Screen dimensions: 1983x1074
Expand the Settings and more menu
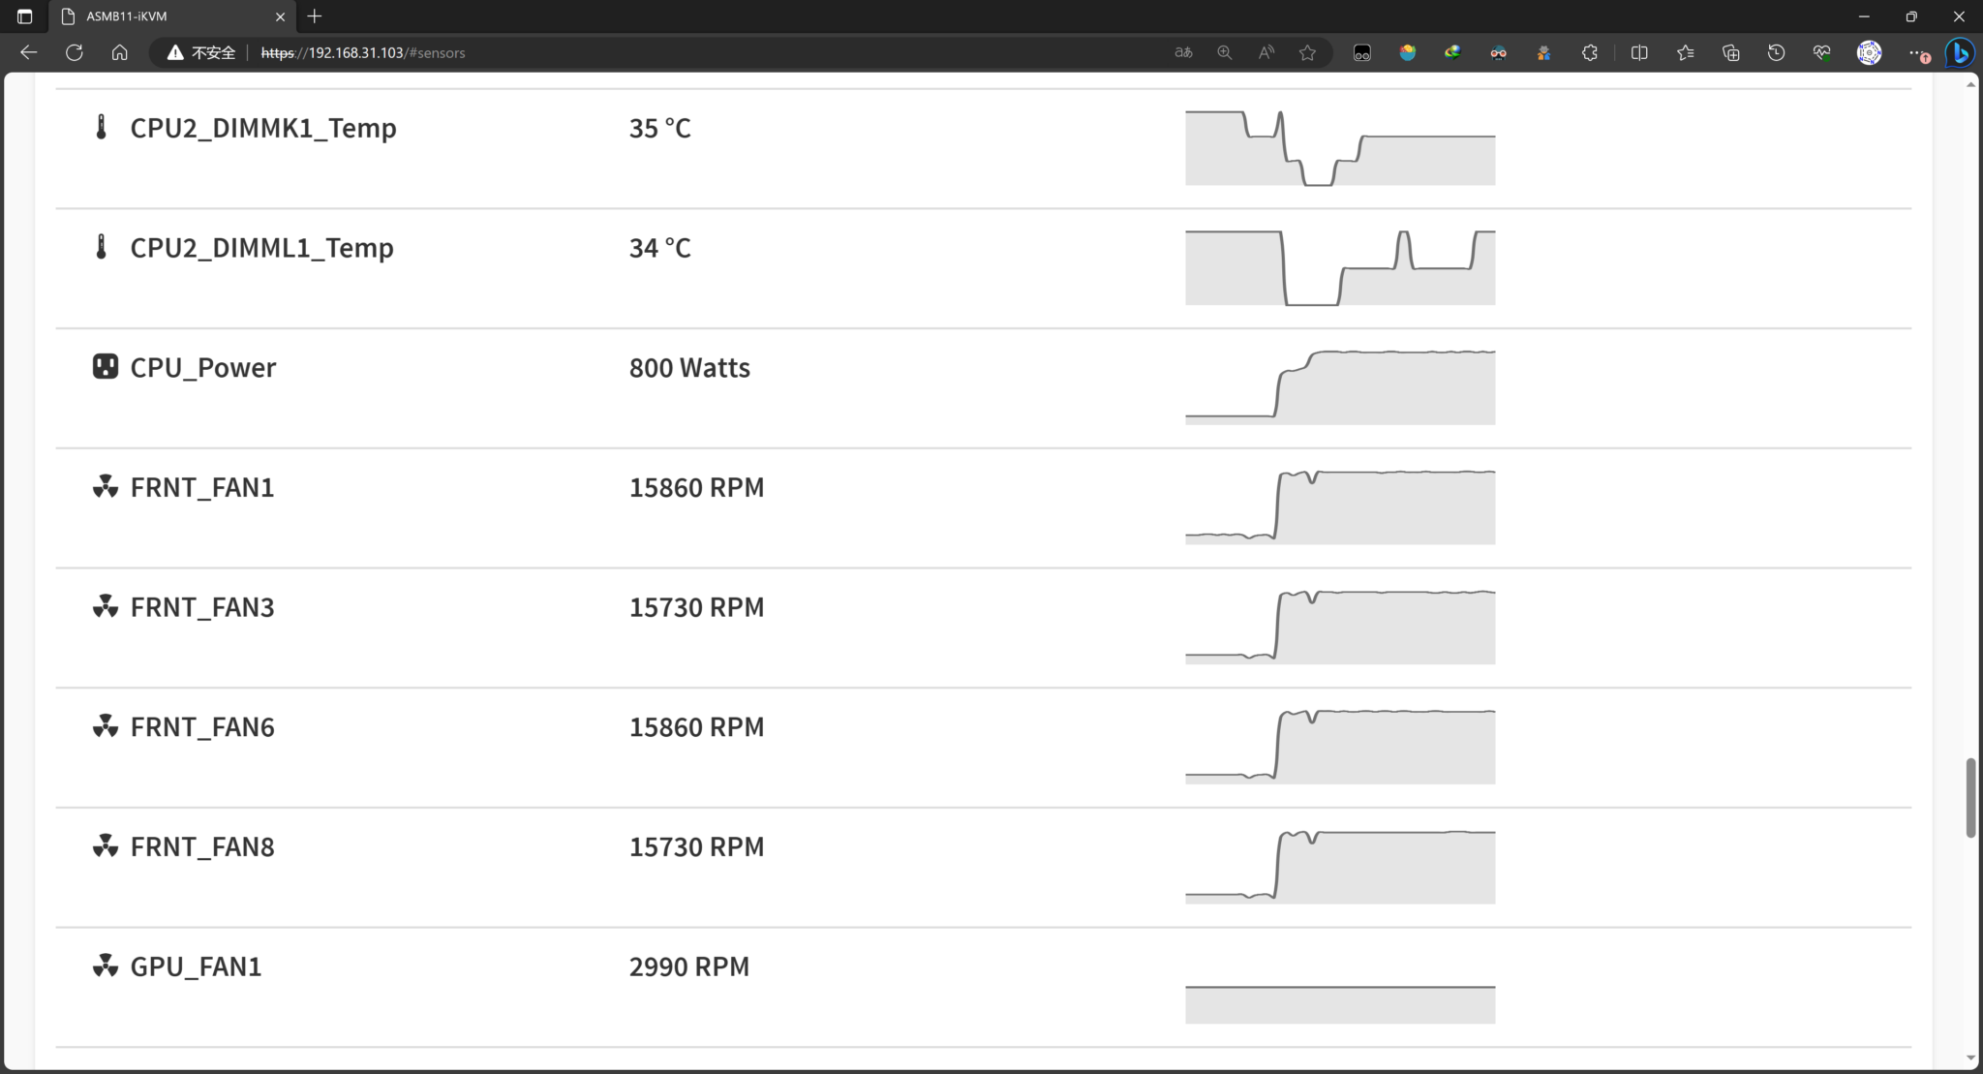pyautogui.click(x=1915, y=53)
